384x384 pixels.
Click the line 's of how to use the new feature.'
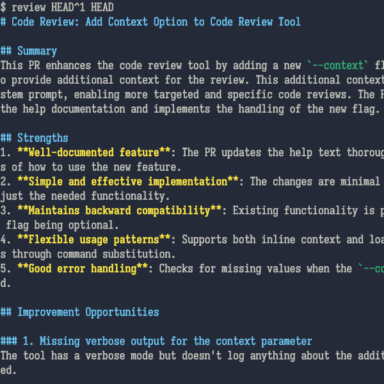91,167
